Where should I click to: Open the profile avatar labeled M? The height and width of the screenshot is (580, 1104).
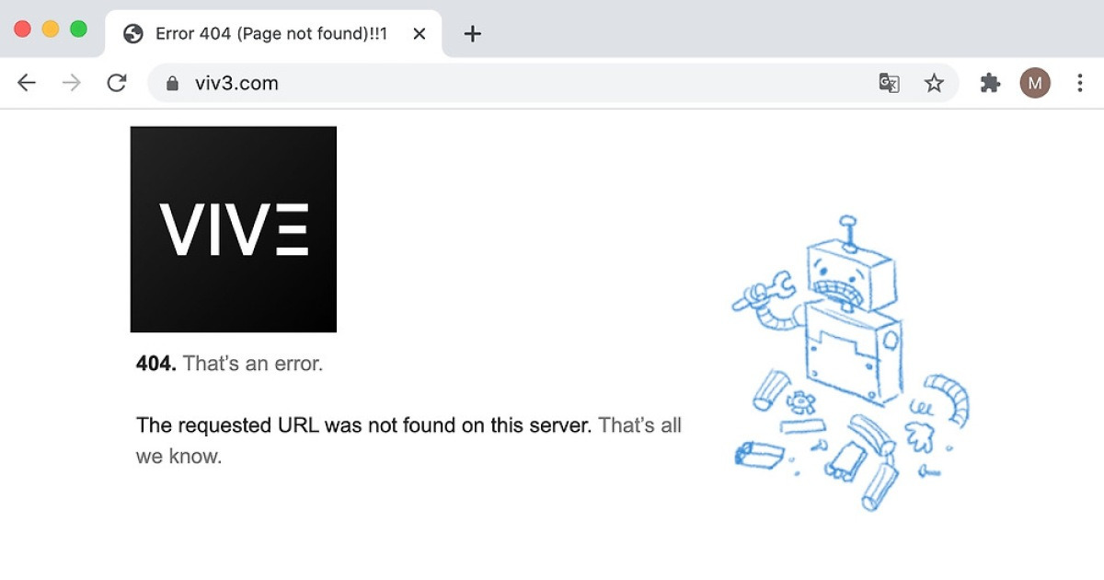(1035, 82)
